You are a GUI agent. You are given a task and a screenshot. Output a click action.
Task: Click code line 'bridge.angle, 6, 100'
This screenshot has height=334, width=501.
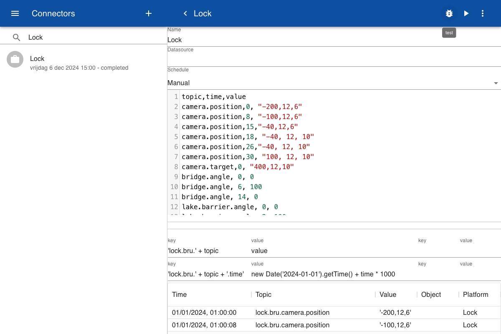point(222,187)
